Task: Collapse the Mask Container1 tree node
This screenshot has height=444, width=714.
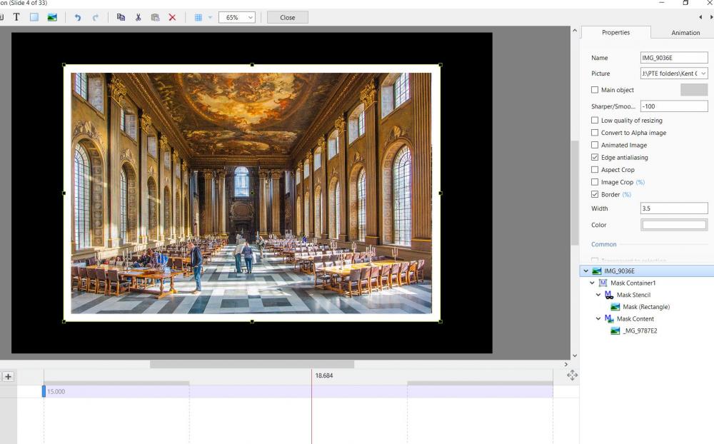Action: click(592, 283)
